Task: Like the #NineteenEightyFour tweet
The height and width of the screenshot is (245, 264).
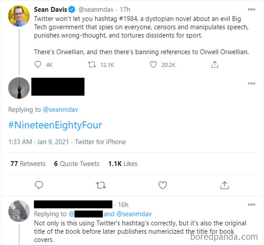Action: (x=163, y=185)
